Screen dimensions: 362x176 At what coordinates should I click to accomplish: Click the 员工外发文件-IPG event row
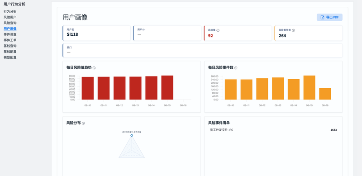point(273,130)
